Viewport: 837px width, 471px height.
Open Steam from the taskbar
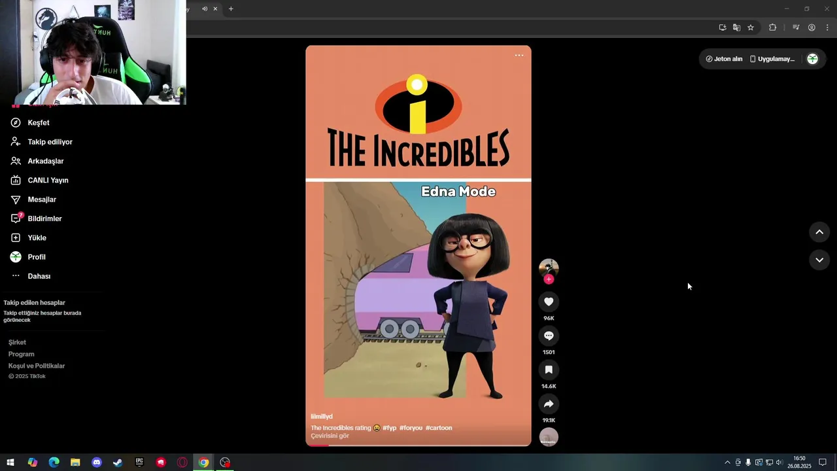coord(118,462)
